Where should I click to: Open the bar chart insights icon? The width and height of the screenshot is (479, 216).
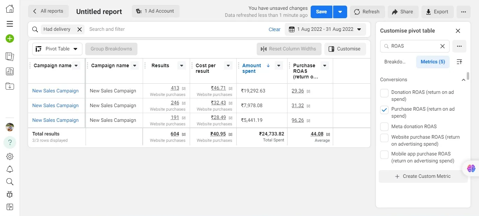pyautogui.click(x=10, y=71)
